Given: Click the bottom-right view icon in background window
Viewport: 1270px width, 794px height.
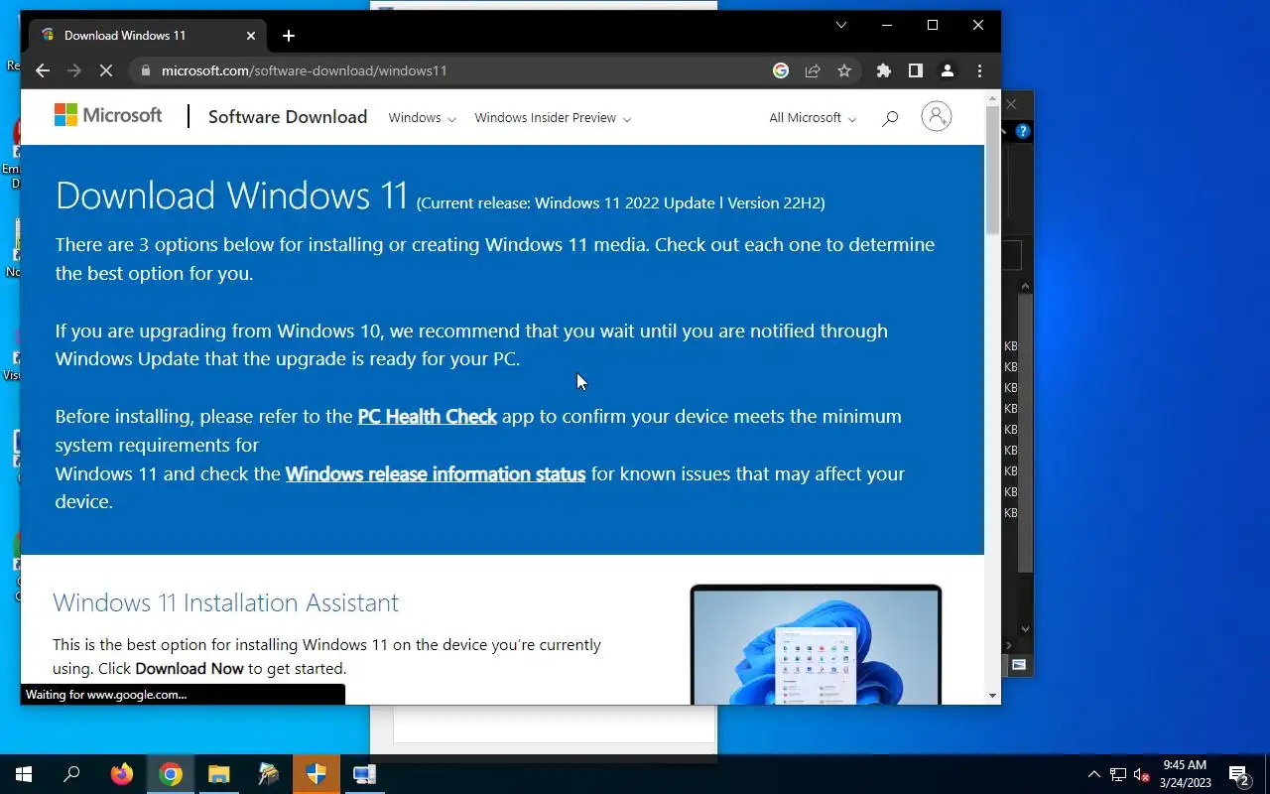Looking at the screenshot, I should (x=1019, y=665).
